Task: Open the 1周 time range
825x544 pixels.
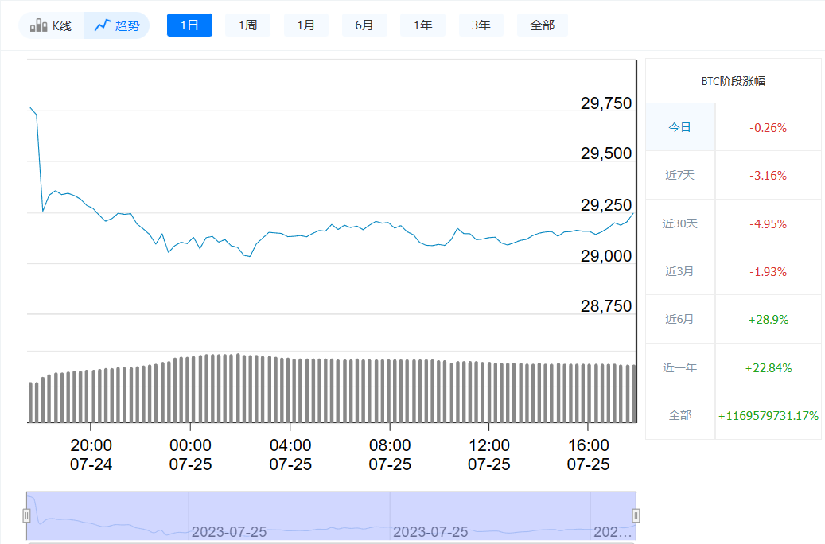Action: point(247,25)
